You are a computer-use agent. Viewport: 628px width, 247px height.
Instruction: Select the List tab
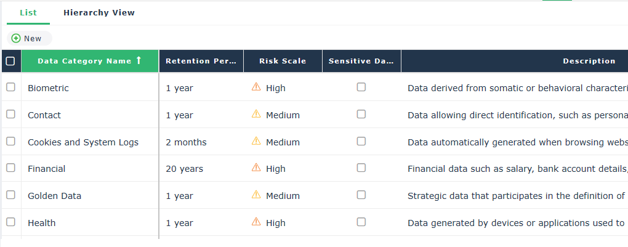coord(28,12)
